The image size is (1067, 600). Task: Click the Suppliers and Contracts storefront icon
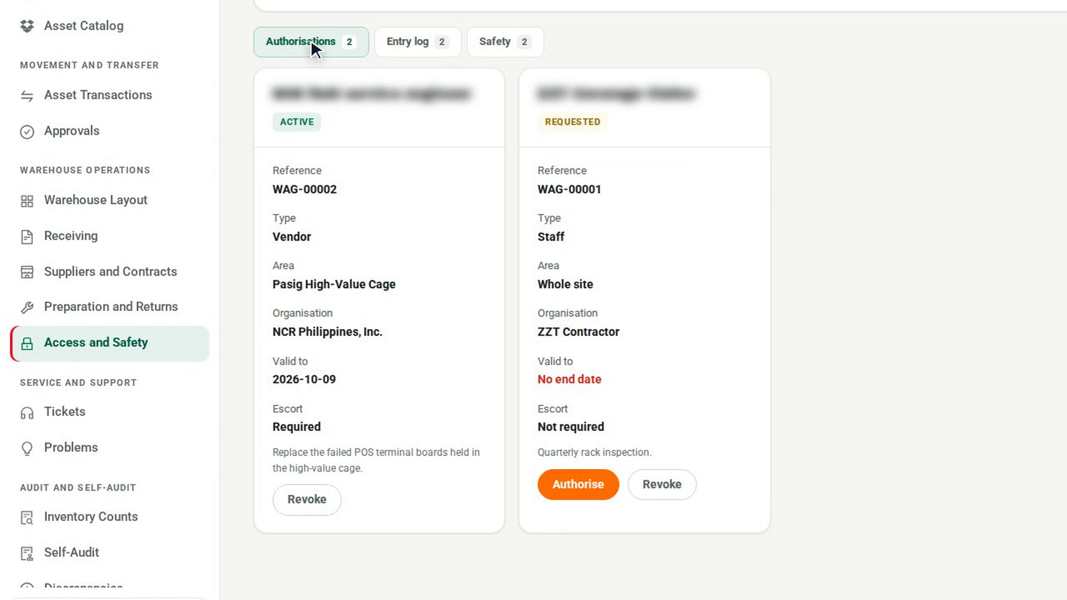coord(27,272)
